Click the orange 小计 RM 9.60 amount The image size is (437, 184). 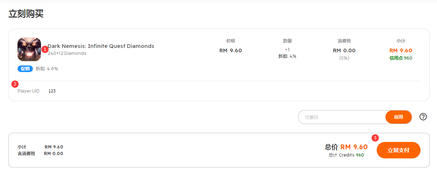click(401, 51)
